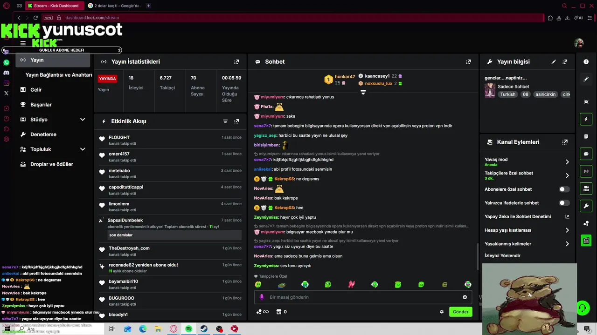Open Spotify from the Windows taskbar
This screenshot has height=335, width=597.
pos(188,329)
